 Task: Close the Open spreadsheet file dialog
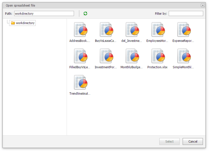click(x=203, y=5)
